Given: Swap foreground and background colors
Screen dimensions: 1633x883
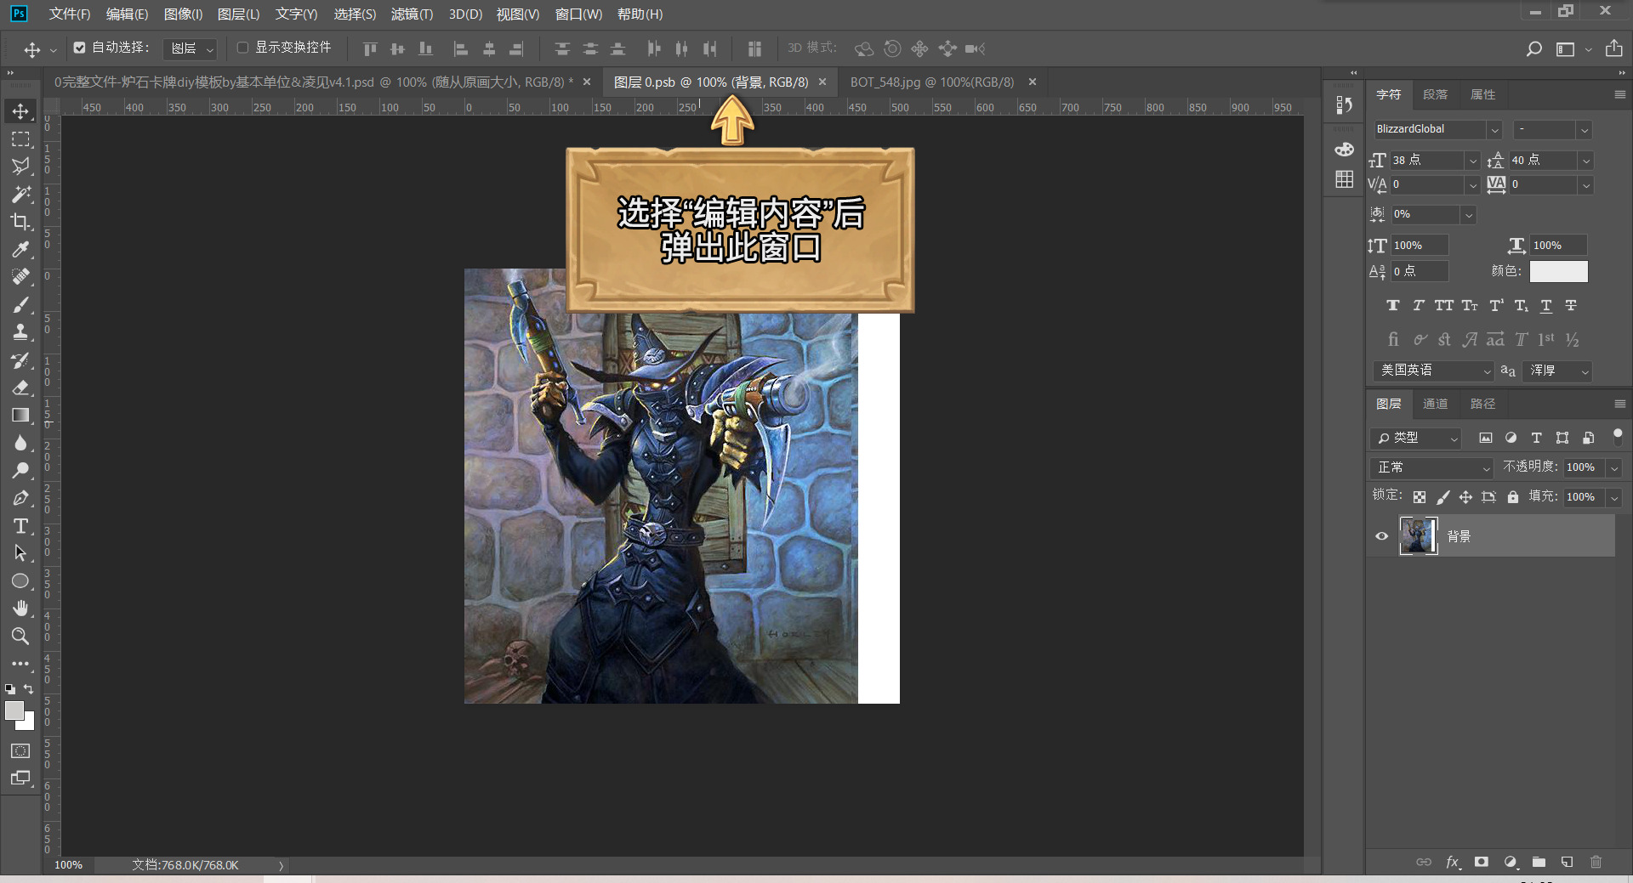Looking at the screenshot, I should point(29,688).
